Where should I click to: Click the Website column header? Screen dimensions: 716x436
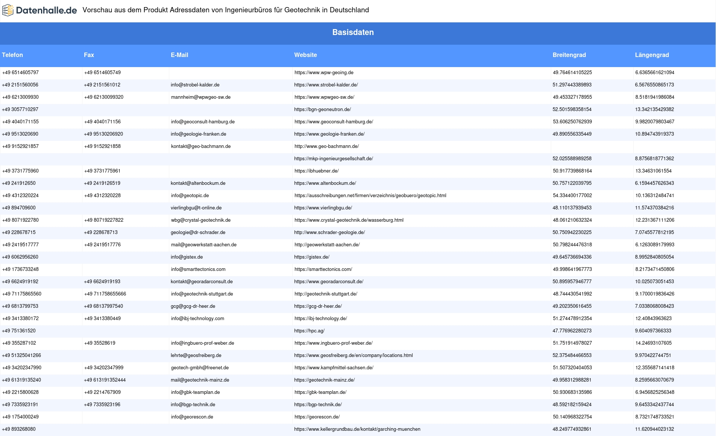305,55
